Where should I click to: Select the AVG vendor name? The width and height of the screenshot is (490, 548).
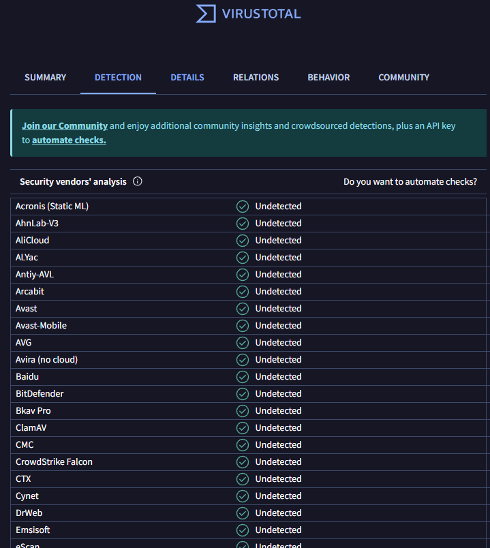[x=23, y=342]
